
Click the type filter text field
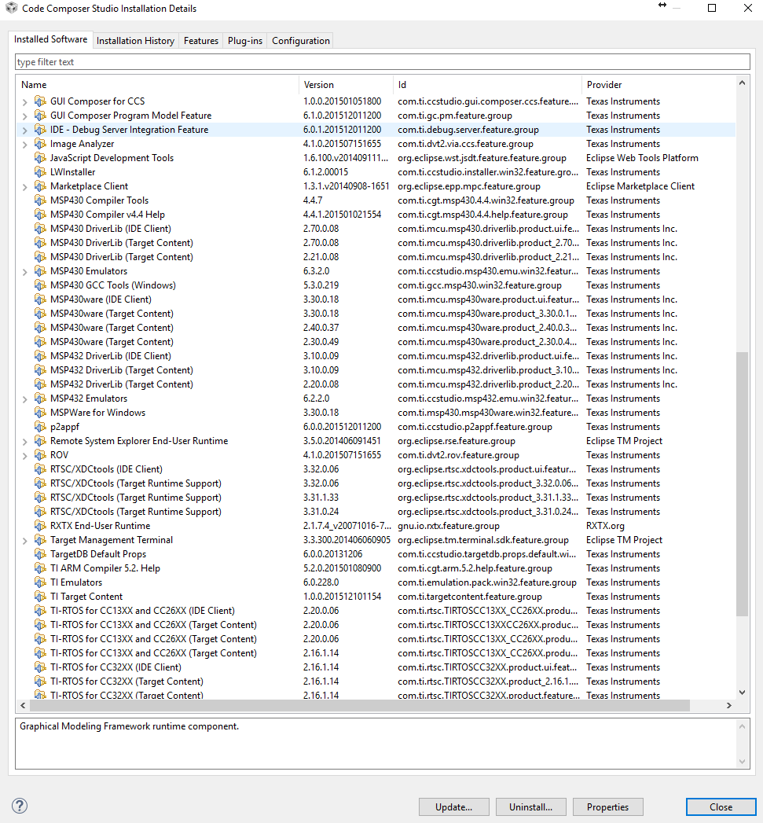pos(382,62)
